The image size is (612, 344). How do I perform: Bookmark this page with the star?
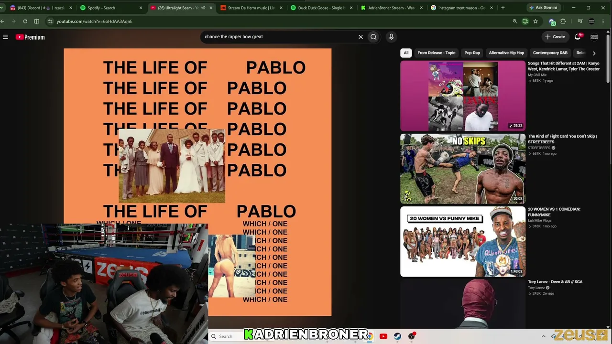click(x=535, y=21)
